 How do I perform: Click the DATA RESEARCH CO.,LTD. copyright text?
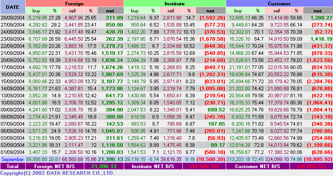pos(81,173)
